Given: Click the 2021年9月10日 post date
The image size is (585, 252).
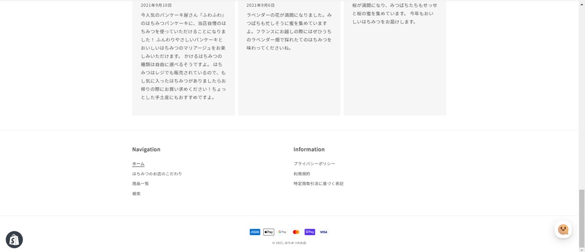Looking at the screenshot, I should click(x=156, y=5).
